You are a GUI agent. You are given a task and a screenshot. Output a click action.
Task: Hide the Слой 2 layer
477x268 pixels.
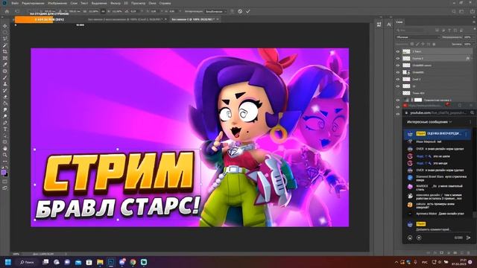pyautogui.click(x=397, y=80)
